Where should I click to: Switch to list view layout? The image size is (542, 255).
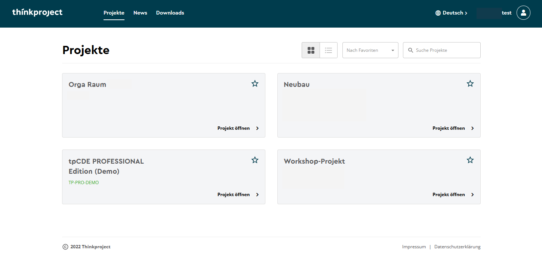[329, 50]
